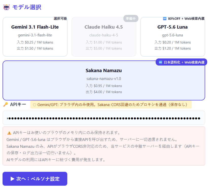Click the key icon next to APIキー
The image size is (210, 189).
coord(6,104)
